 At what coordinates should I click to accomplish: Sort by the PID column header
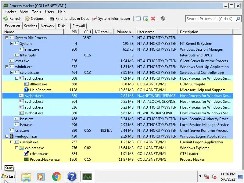click(x=71, y=32)
